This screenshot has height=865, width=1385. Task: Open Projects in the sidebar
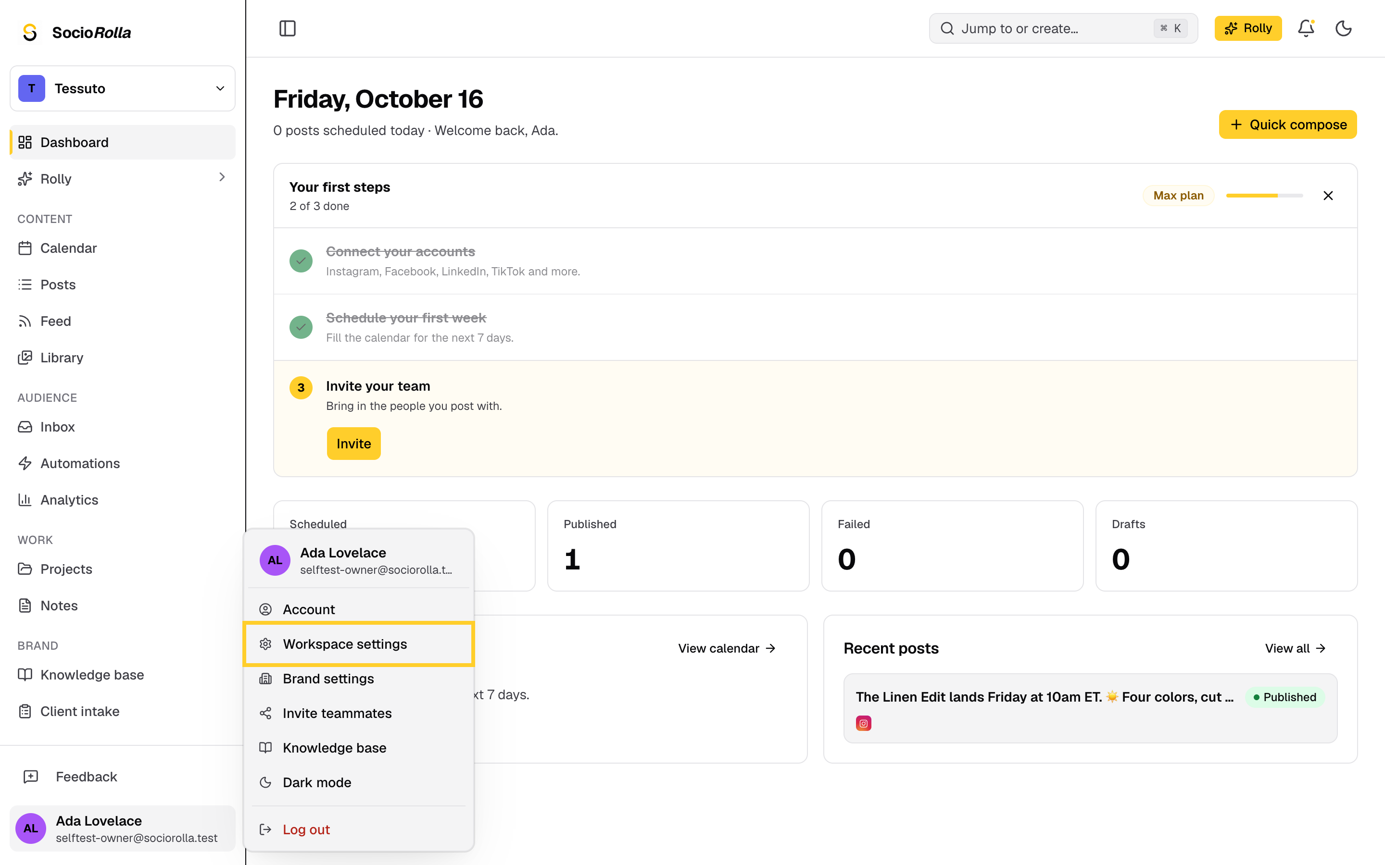tap(123, 568)
